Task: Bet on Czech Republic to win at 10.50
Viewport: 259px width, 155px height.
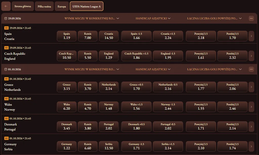Action: tap(67, 56)
